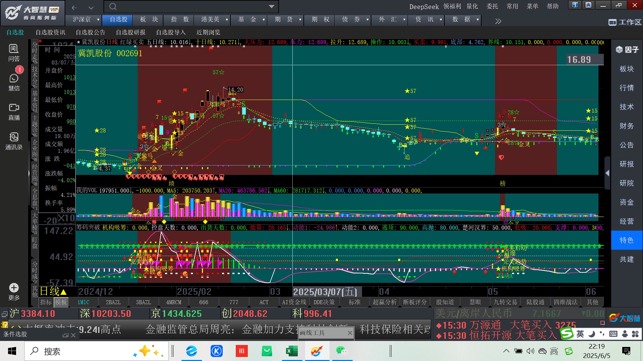This screenshot has width=643, height=361.
Task: Open 行情 in the right side panel
Action: pos(627,88)
